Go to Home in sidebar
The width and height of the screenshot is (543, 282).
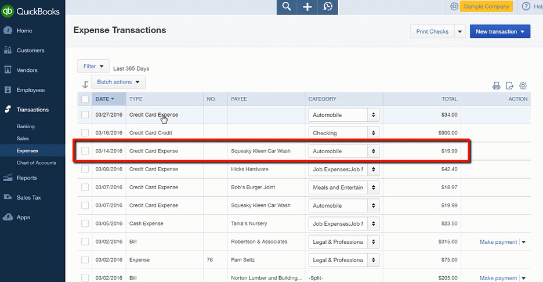pos(24,31)
